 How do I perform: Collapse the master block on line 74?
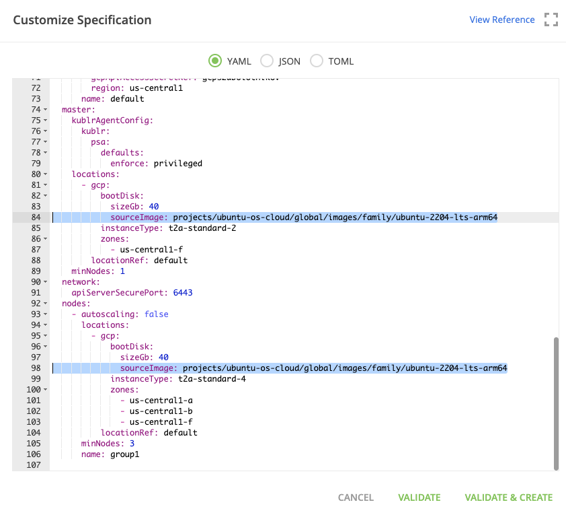[x=46, y=110]
